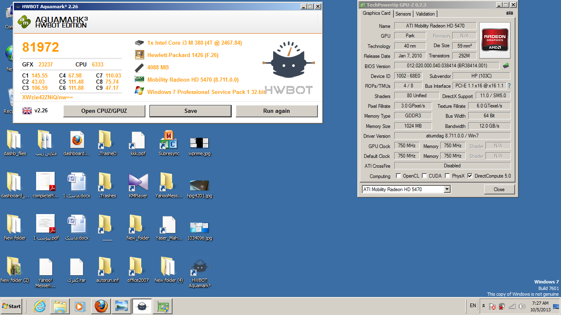Click the UK flag language icon in Aquamark
The width and height of the screenshot is (561, 315).
coord(27,110)
